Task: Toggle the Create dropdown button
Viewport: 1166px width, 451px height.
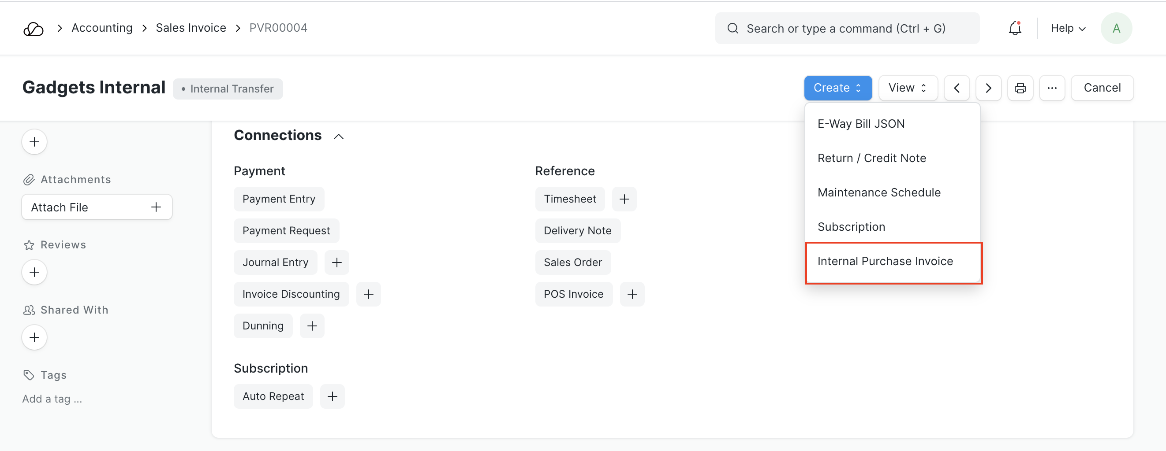Action: [x=837, y=88]
